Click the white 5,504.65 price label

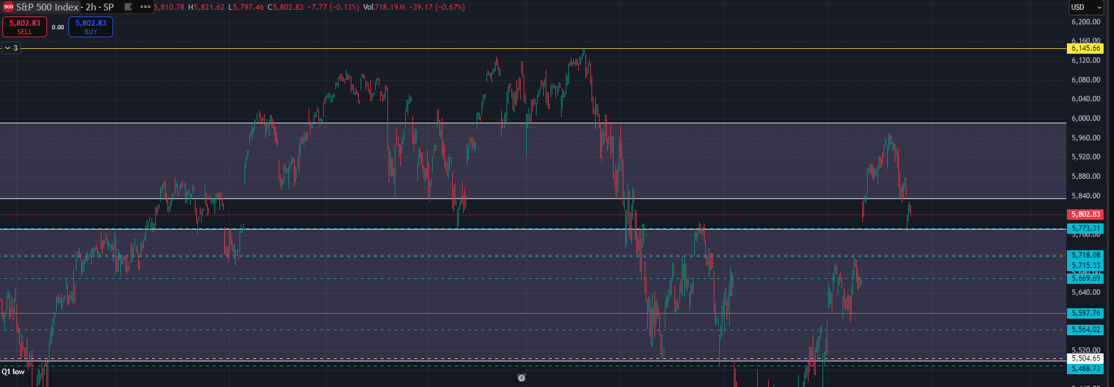(1085, 358)
